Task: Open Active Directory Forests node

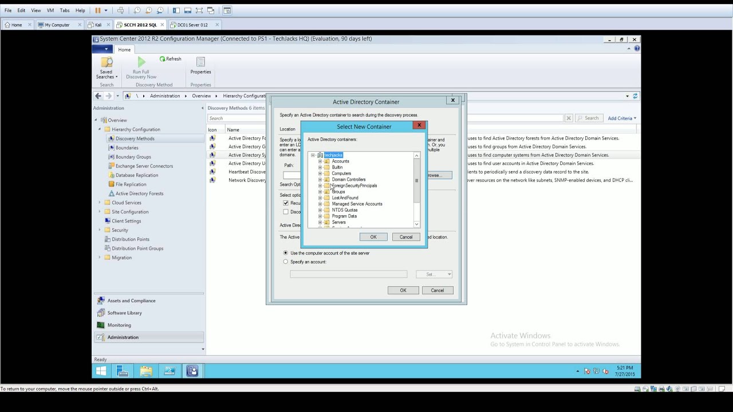Action: click(x=139, y=193)
